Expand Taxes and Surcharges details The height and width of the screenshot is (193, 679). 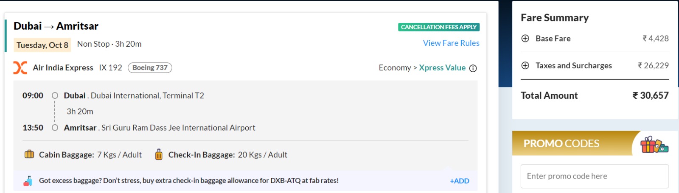[x=525, y=66]
